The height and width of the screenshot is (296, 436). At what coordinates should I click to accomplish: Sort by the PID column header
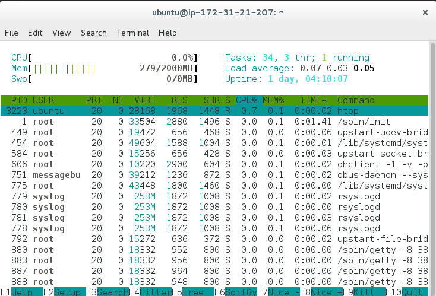coord(19,100)
